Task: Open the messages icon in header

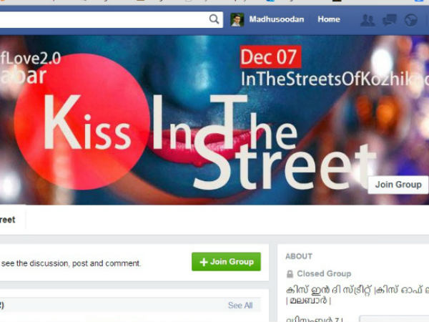Action: (389, 20)
